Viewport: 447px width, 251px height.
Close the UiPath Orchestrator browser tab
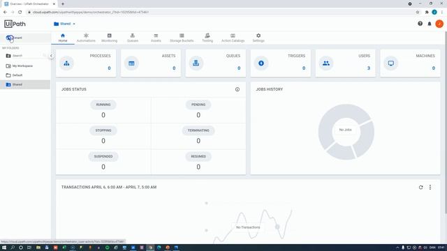coord(54,4)
